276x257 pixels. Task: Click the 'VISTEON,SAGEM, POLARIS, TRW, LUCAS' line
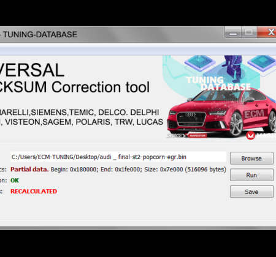click(84, 122)
